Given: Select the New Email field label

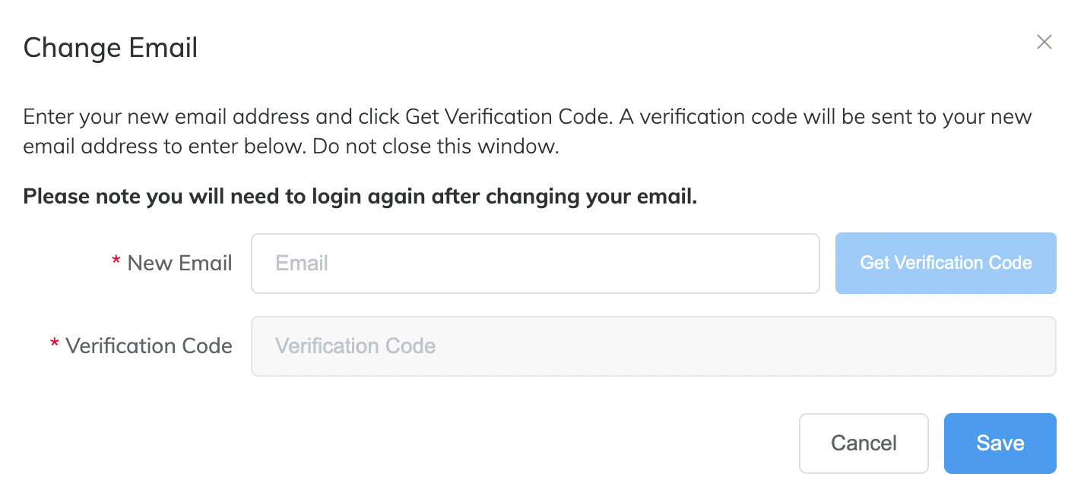Looking at the screenshot, I should [179, 263].
